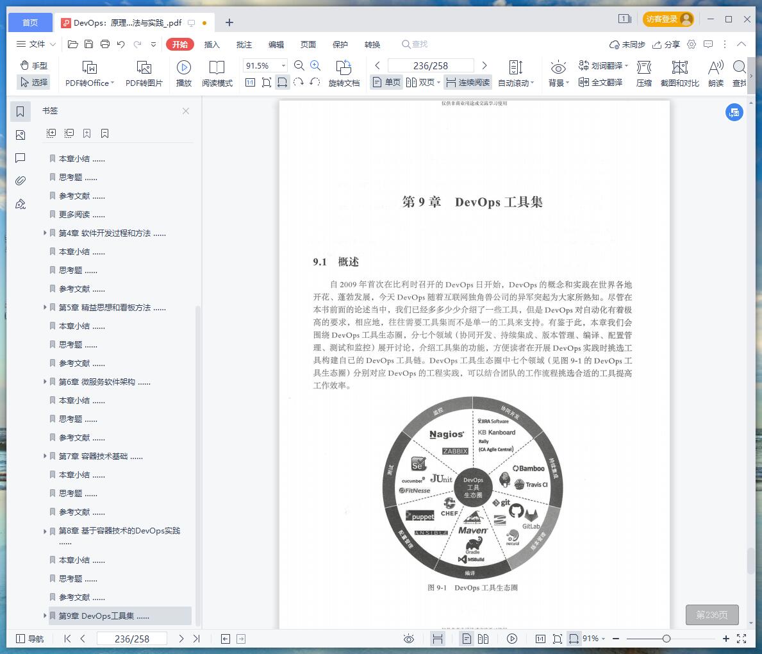Expand the 第7章 容器技术基础 bookmark
This screenshot has width=762, height=654.
[x=46, y=456]
